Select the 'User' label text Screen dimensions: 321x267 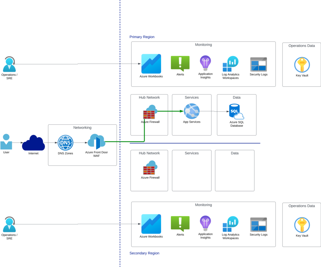pyautogui.click(x=6, y=153)
